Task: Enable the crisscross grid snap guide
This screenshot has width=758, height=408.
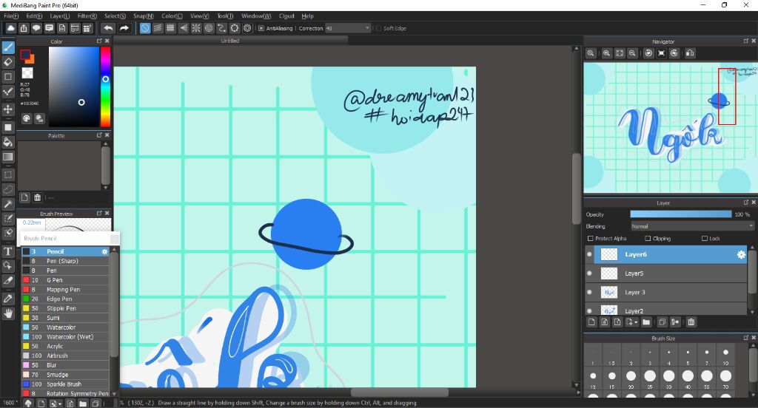Action: click(x=170, y=28)
